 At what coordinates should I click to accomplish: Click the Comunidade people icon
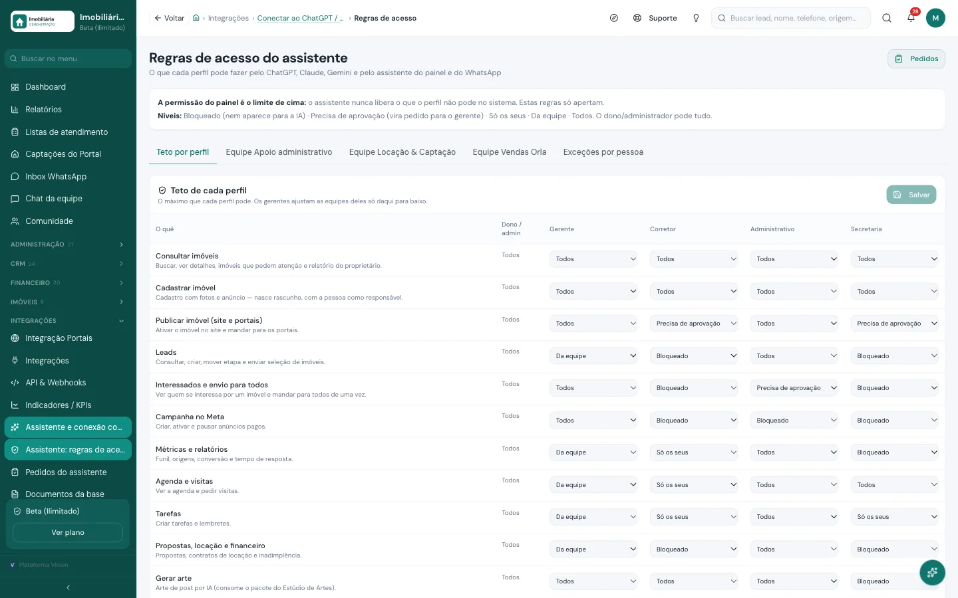(15, 221)
